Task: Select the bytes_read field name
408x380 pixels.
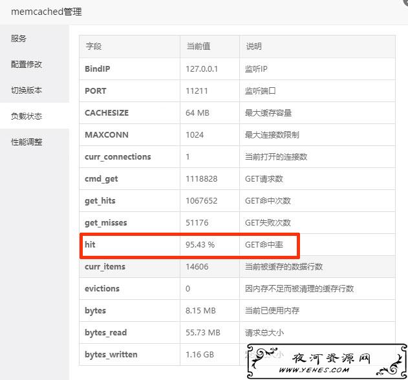Action: (105, 333)
